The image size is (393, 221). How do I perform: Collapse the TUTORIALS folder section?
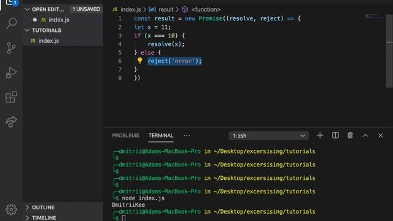[x=27, y=30]
